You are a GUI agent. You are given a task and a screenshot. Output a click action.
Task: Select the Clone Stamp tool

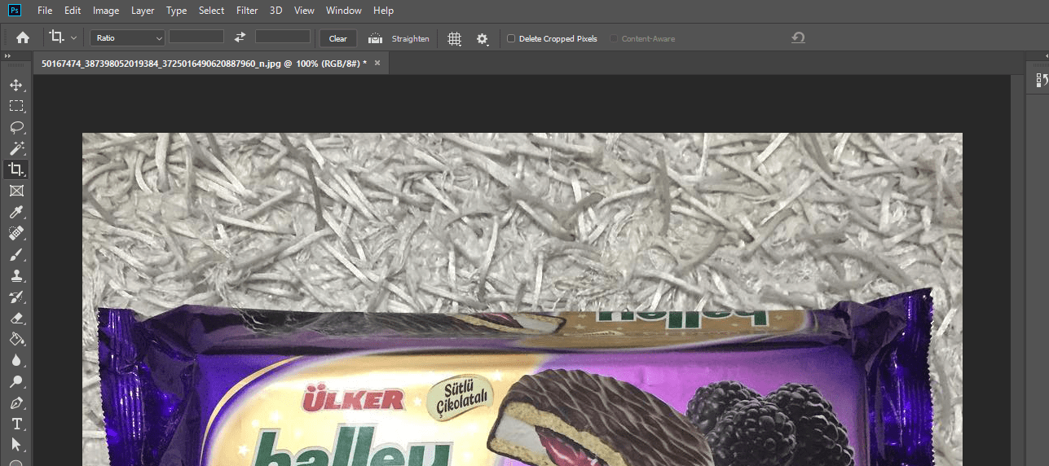tap(15, 275)
